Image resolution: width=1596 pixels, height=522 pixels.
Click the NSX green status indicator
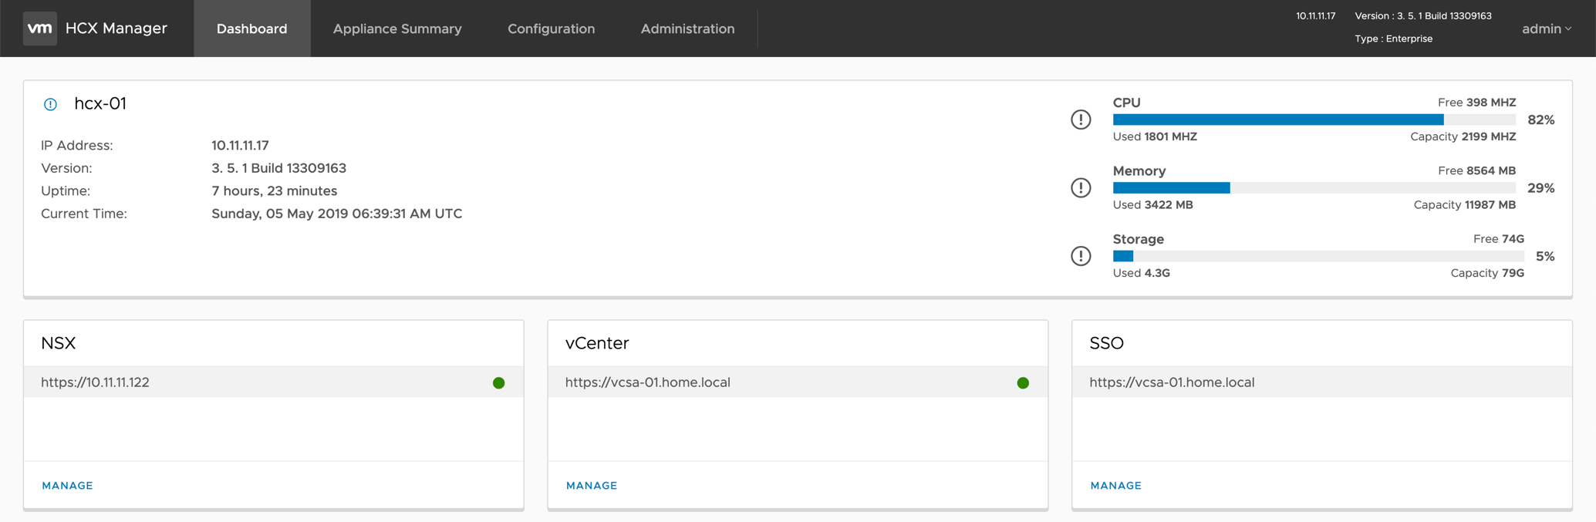[498, 382]
